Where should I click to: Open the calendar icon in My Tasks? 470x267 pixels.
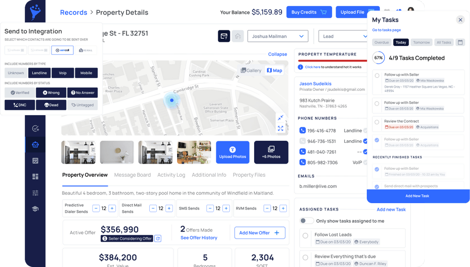pos(460,42)
